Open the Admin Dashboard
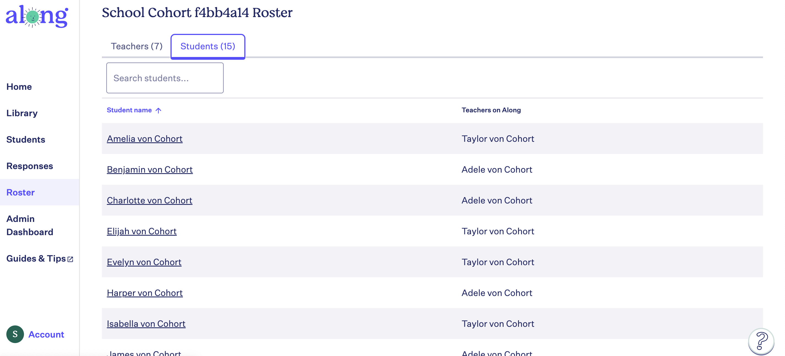The height and width of the screenshot is (356, 785). 30,225
